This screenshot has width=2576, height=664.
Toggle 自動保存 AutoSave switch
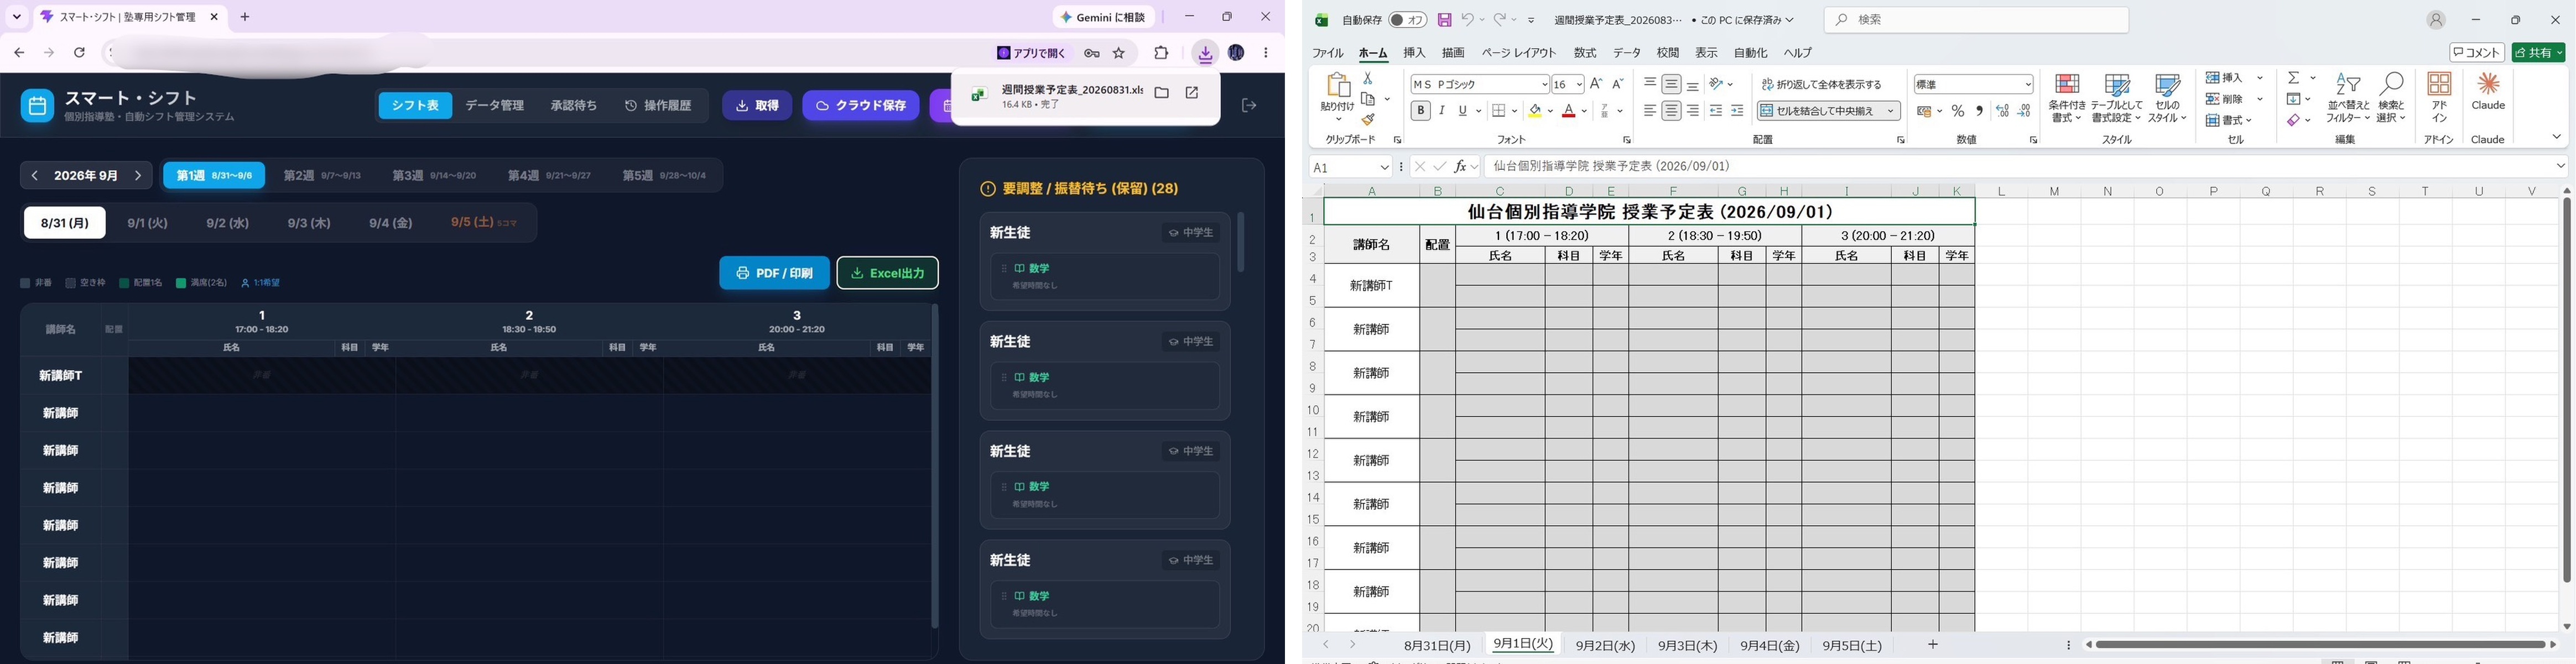tap(1408, 20)
